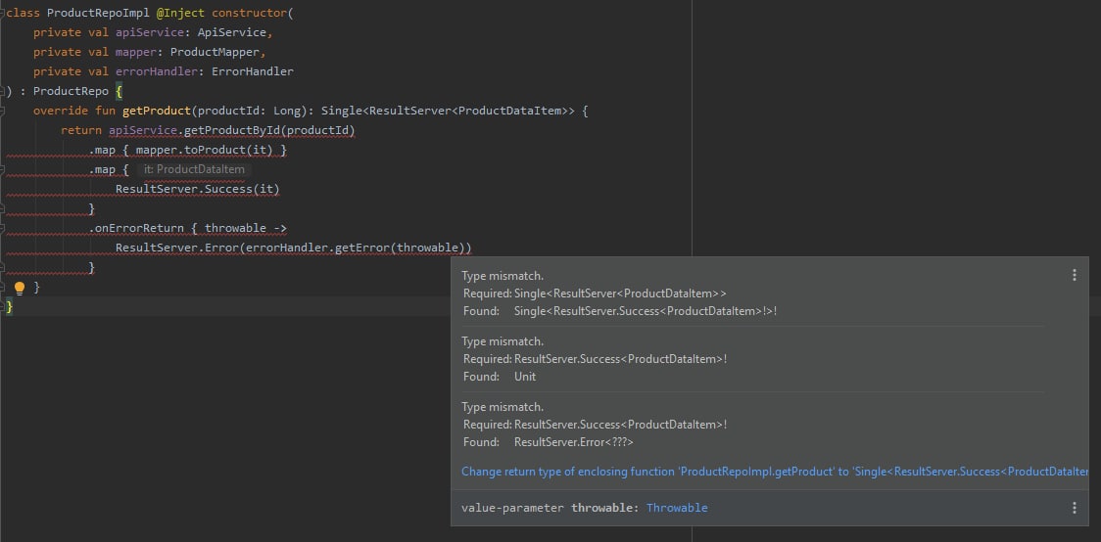The height and width of the screenshot is (542, 1101).
Task: Apply 'Change return type of enclosing function' fix
Action: coord(775,472)
